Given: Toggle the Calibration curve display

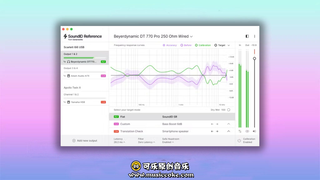Looking at the screenshot, I should tap(202, 45).
